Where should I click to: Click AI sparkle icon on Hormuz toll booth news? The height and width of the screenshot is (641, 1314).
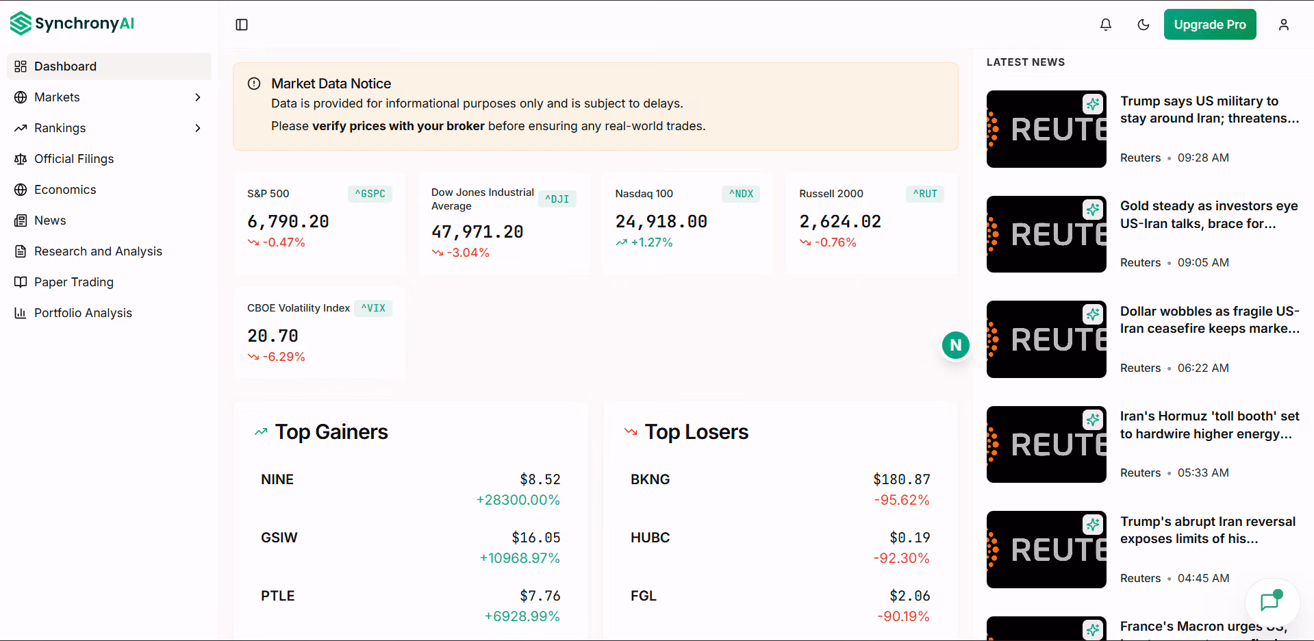click(x=1093, y=419)
